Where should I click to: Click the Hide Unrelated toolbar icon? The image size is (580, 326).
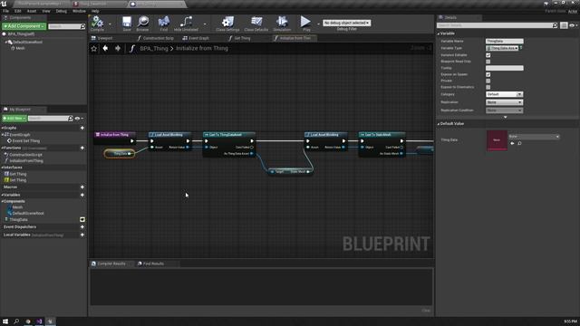point(186,23)
